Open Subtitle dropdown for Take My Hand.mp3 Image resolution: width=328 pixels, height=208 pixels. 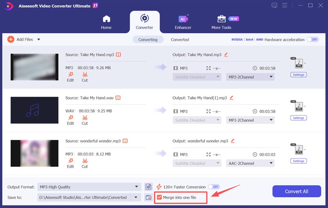(197, 77)
